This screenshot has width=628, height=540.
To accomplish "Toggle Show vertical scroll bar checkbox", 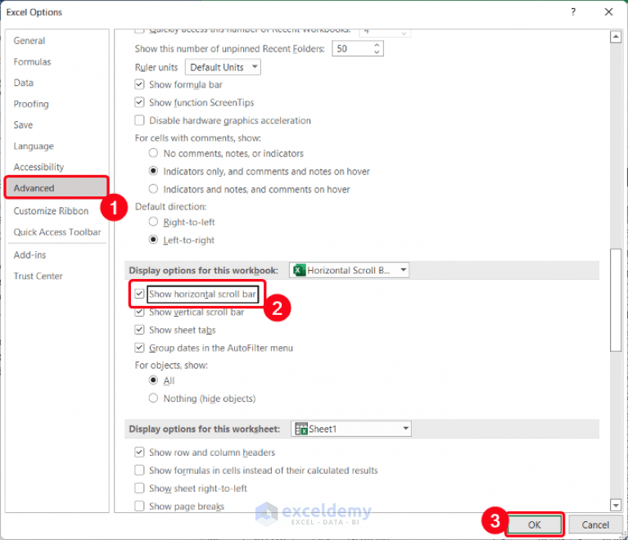I will [139, 312].
